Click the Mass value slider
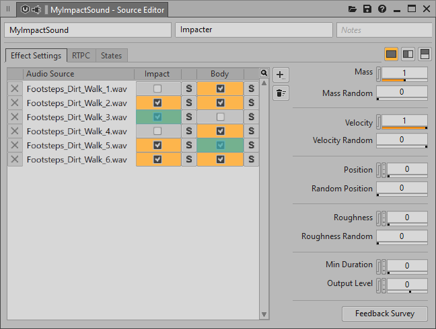 pyautogui.click(x=404, y=73)
